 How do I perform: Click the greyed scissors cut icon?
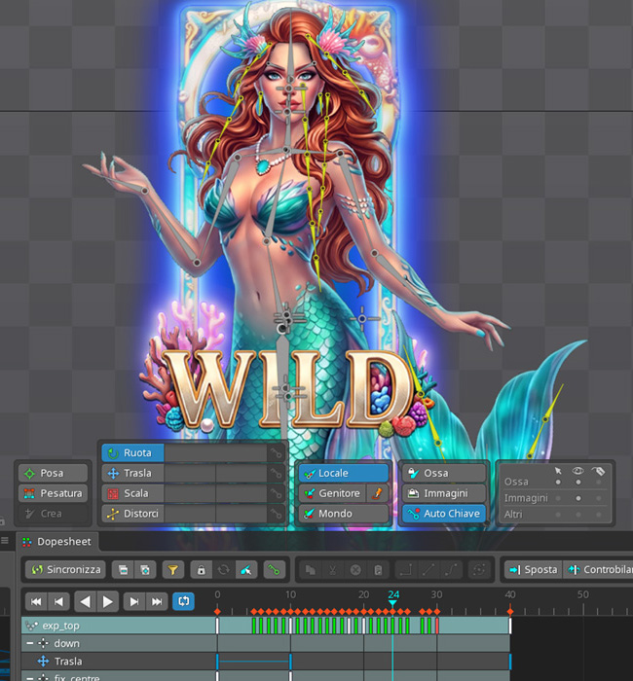[x=333, y=569]
